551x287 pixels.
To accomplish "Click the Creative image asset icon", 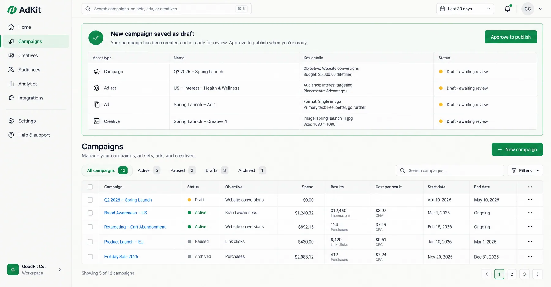I will pyautogui.click(x=97, y=121).
